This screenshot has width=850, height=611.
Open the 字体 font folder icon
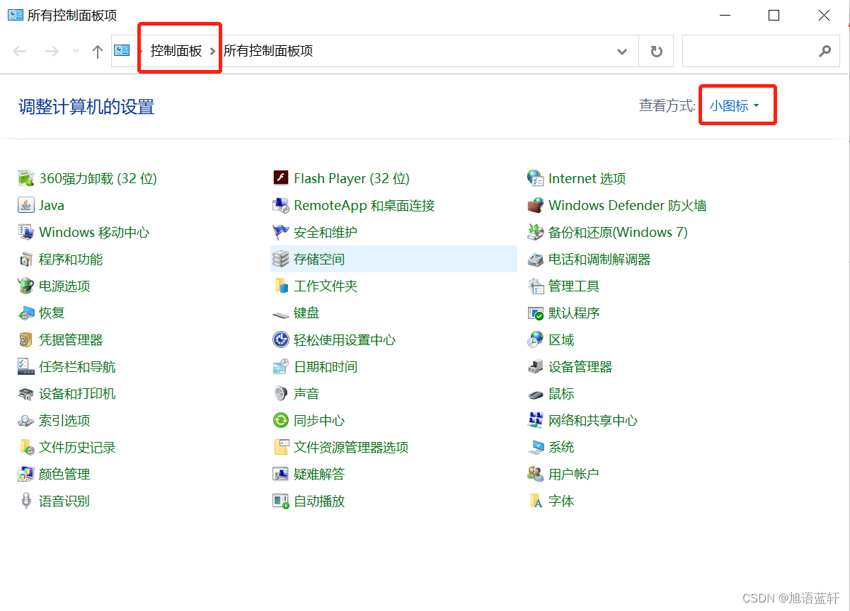tap(536, 501)
